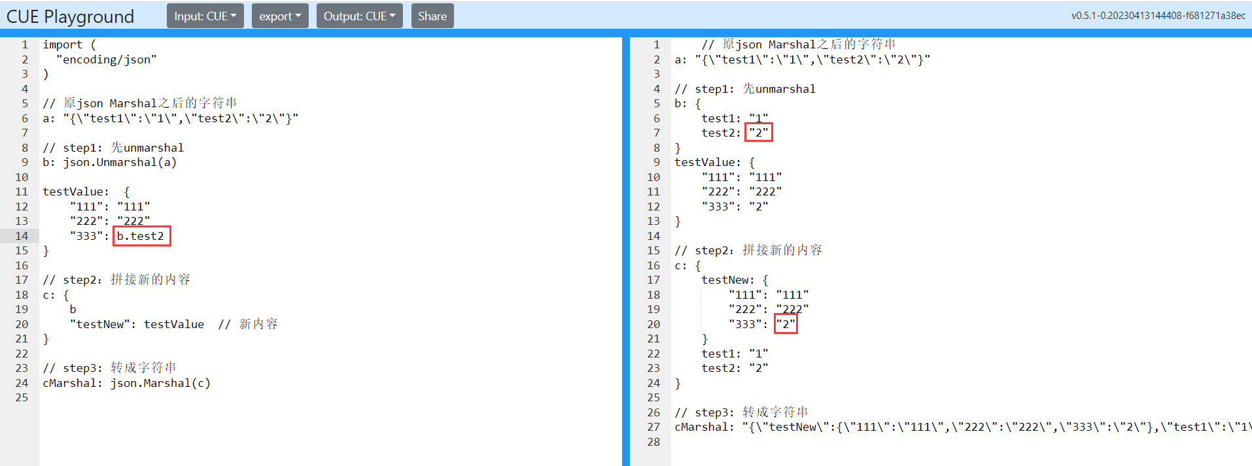Click output line number 28 in gutter
This screenshot has width=1252, height=466.
tap(654, 442)
